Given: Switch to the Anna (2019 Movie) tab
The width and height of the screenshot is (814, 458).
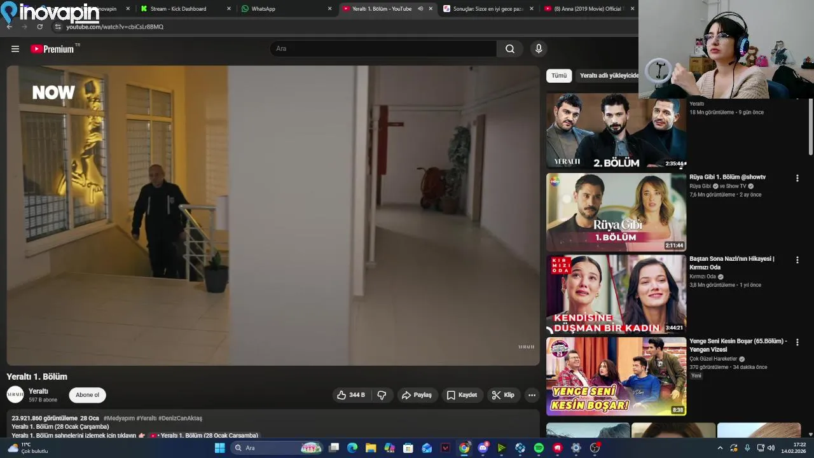Looking at the screenshot, I should [588, 9].
